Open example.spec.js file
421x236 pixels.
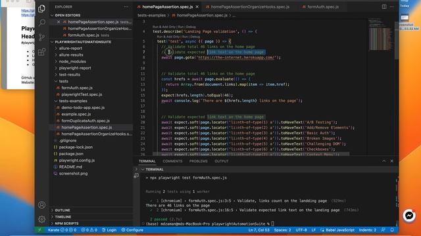coord(91,114)
